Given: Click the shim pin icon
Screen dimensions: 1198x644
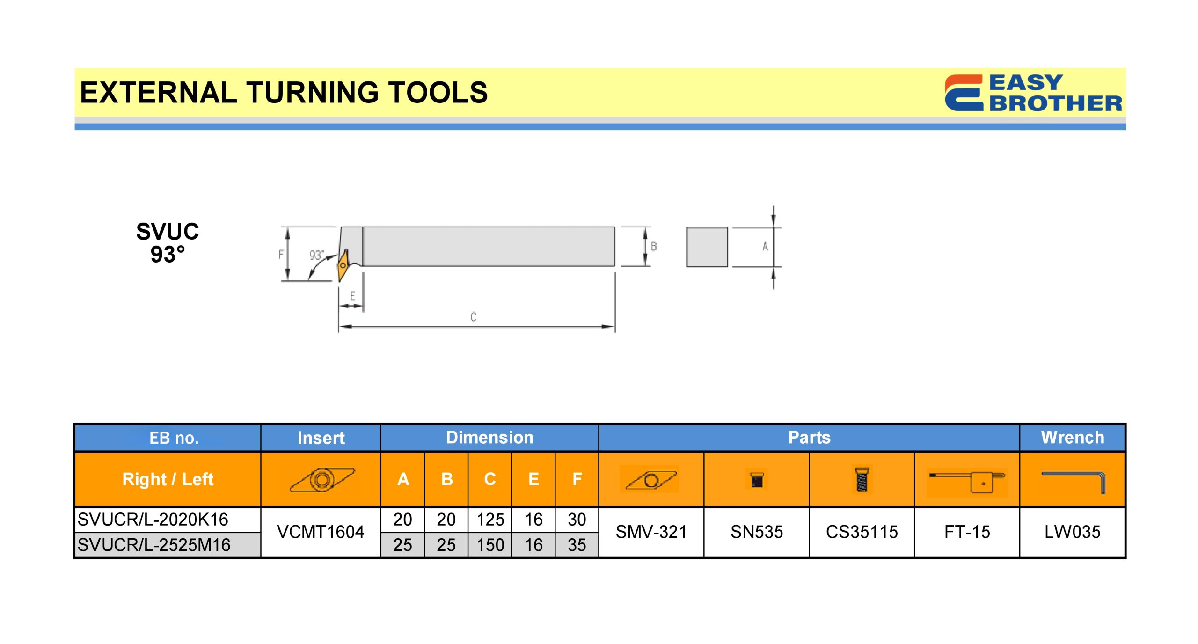Looking at the screenshot, I should (x=756, y=480).
